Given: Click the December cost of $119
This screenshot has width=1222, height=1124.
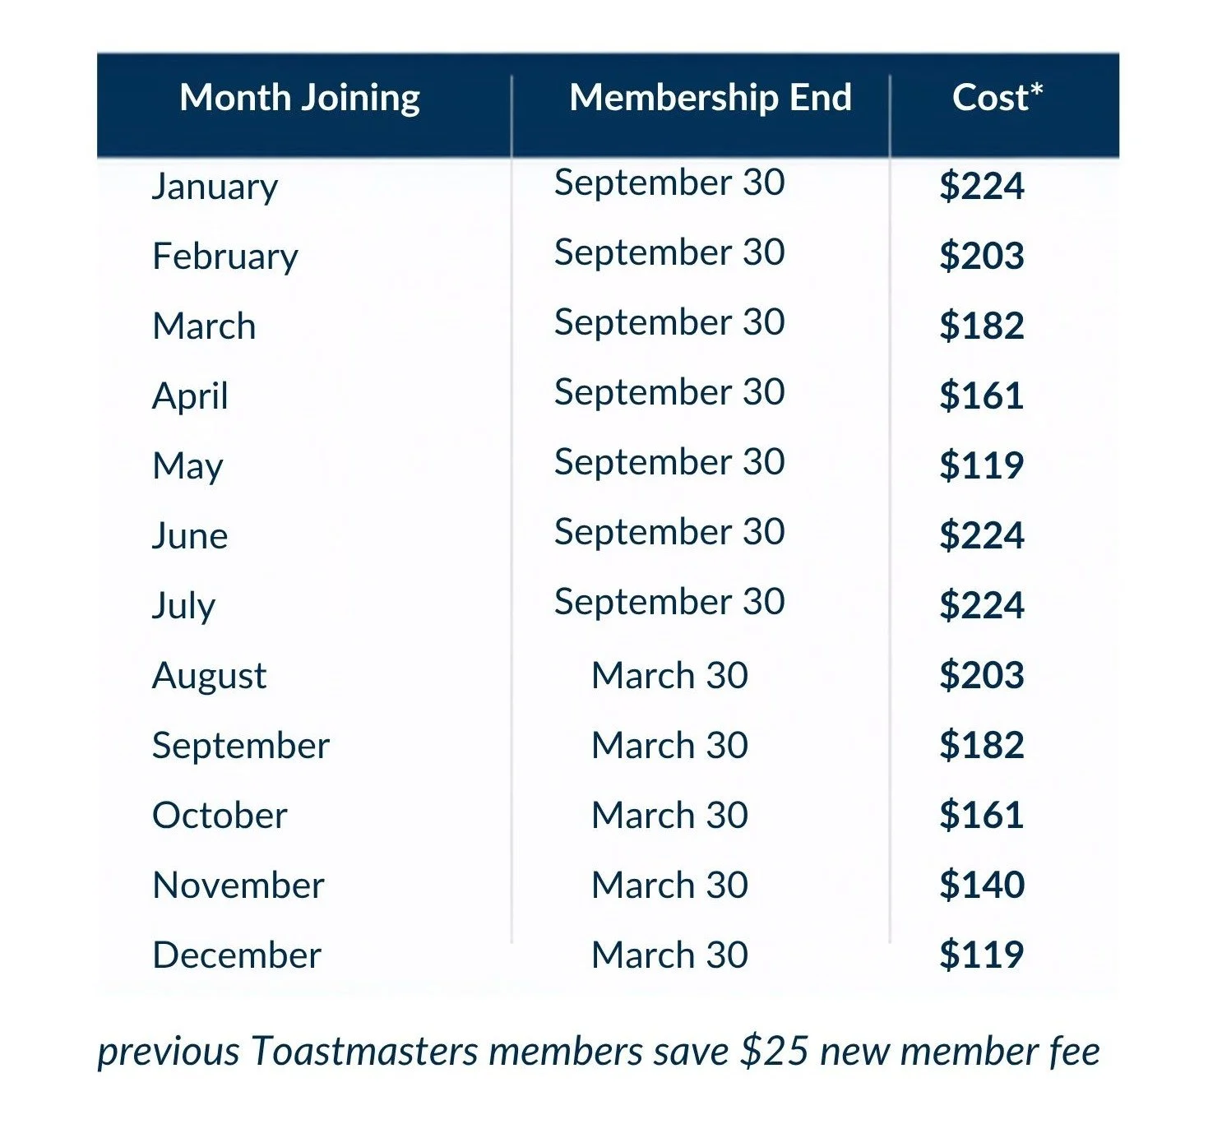Looking at the screenshot, I should (x=982, y=955).
